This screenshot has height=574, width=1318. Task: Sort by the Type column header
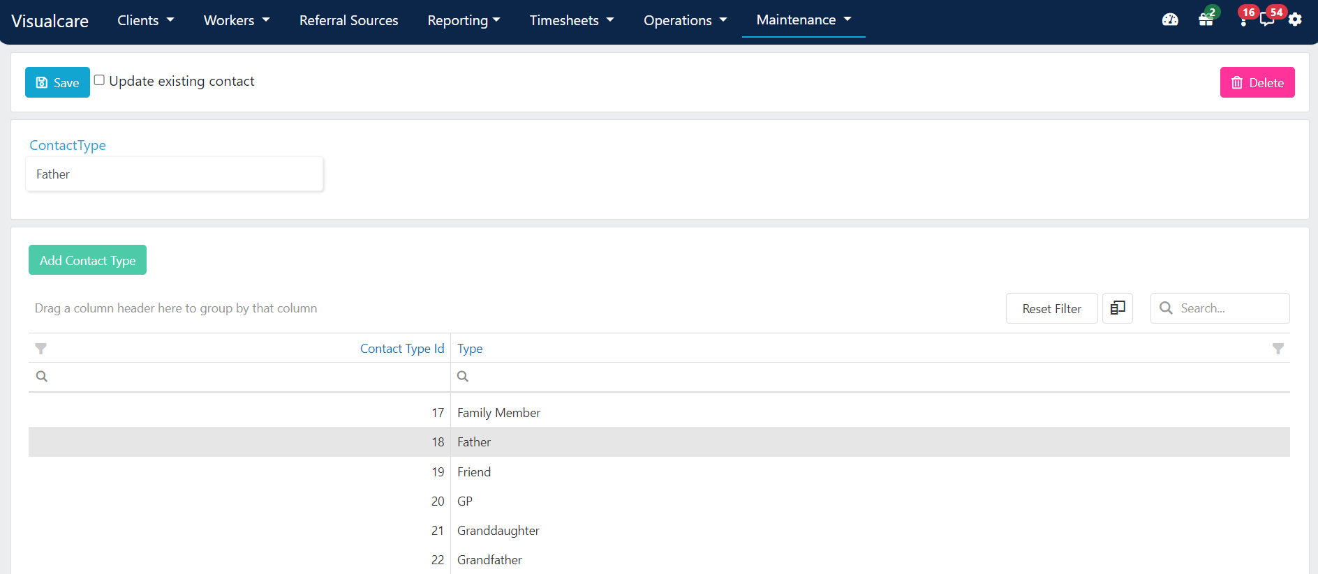[x=470, y=349]
